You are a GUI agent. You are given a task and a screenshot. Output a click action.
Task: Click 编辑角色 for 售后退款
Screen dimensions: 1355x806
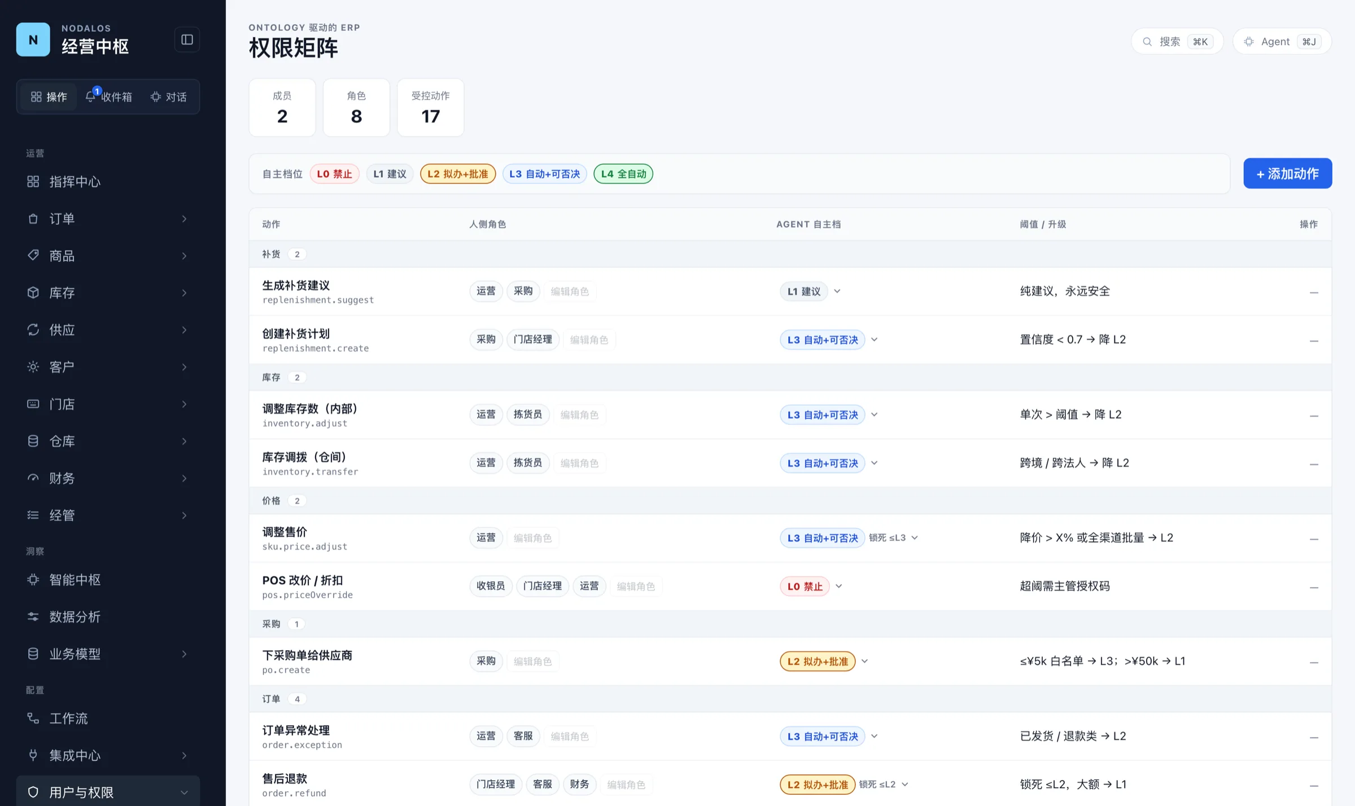point(626,785)
